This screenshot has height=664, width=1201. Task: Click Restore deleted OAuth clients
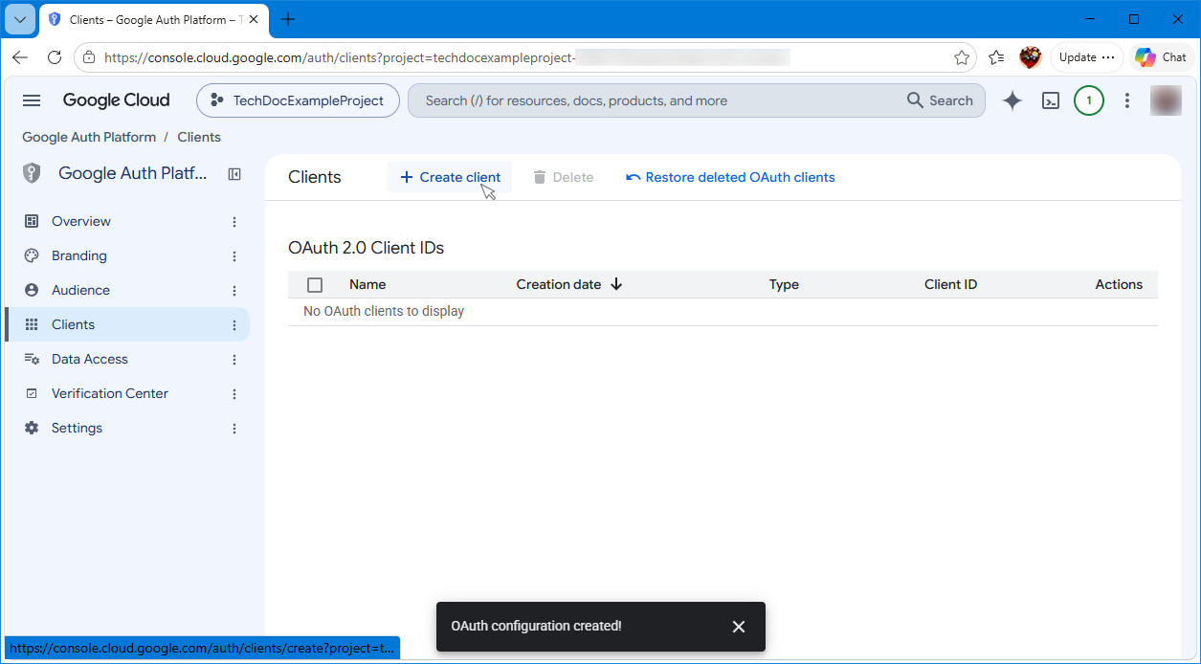pyautogui.click(x=730, y=177)
